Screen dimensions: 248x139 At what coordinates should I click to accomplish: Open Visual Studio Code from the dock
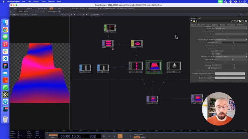(5, 58)
